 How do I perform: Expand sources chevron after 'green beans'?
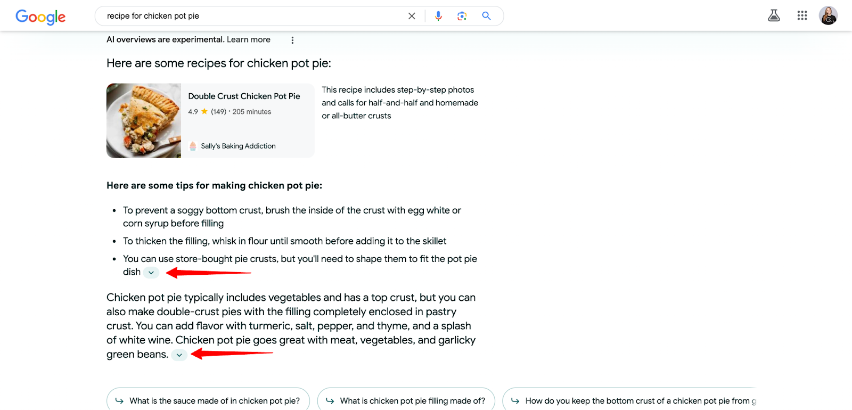click(x=179, y=355)
